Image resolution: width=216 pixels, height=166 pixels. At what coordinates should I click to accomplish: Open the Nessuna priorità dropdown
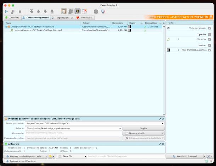click(x=143, y=133)
